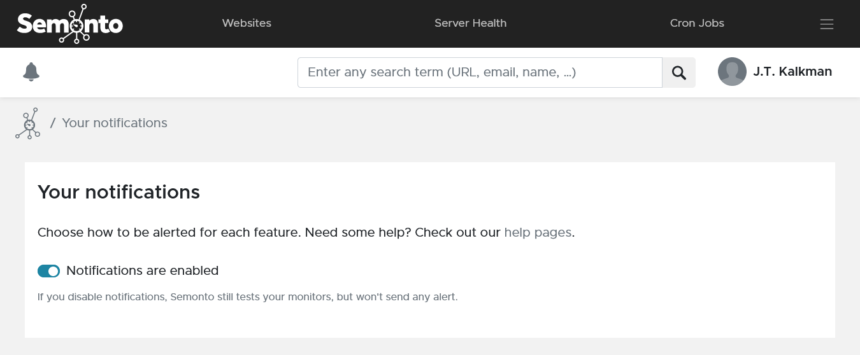Focus the search term input field
This screenshot has height=355, width=860.
480,73
